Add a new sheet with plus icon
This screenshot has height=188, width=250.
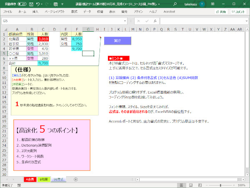(x=76, y=179)
